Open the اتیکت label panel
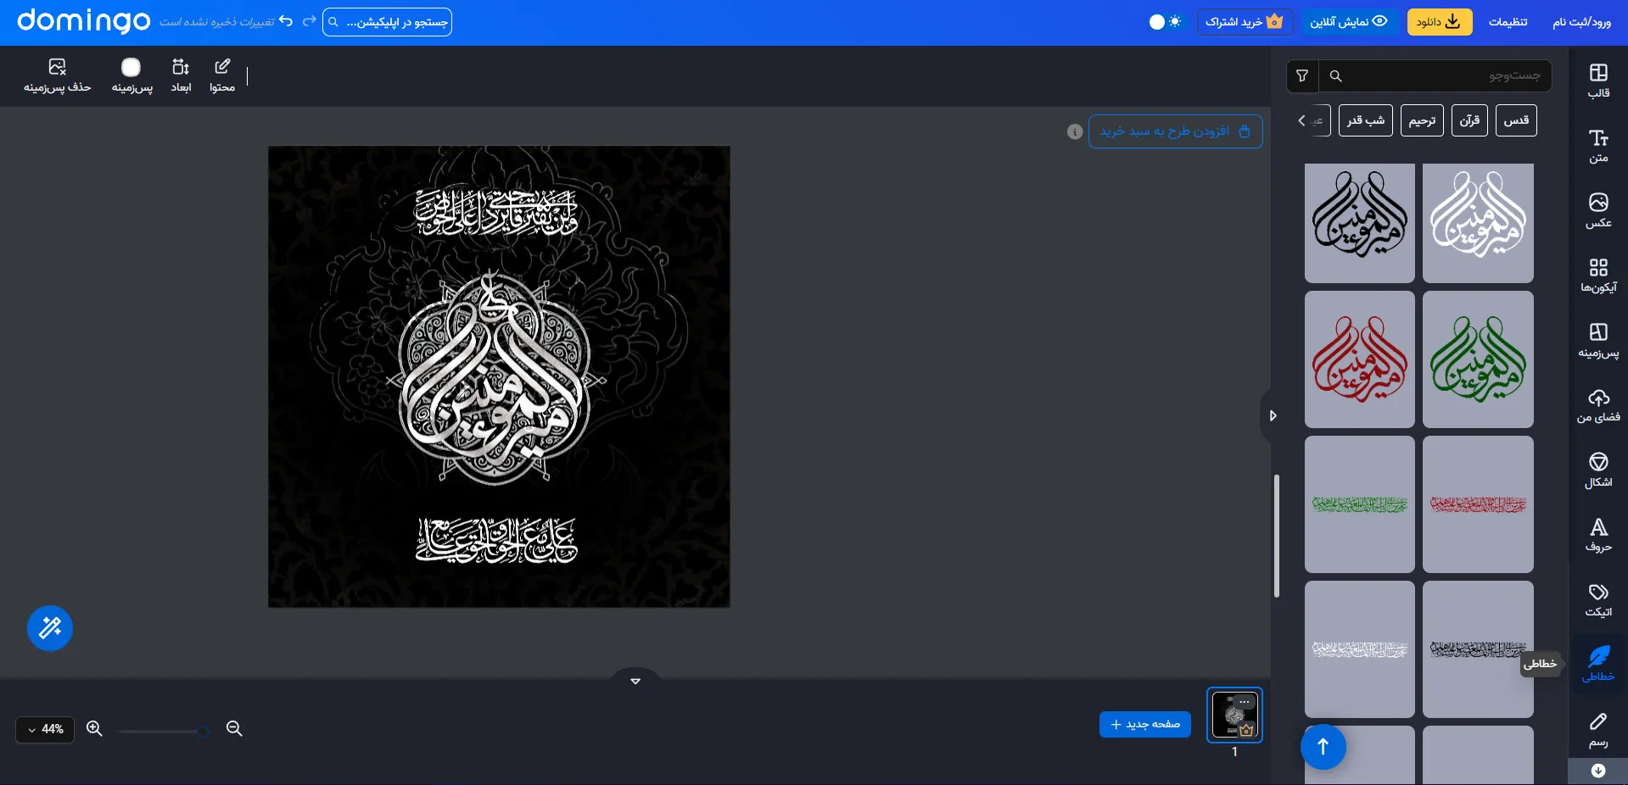 (x=1598, y=599)
